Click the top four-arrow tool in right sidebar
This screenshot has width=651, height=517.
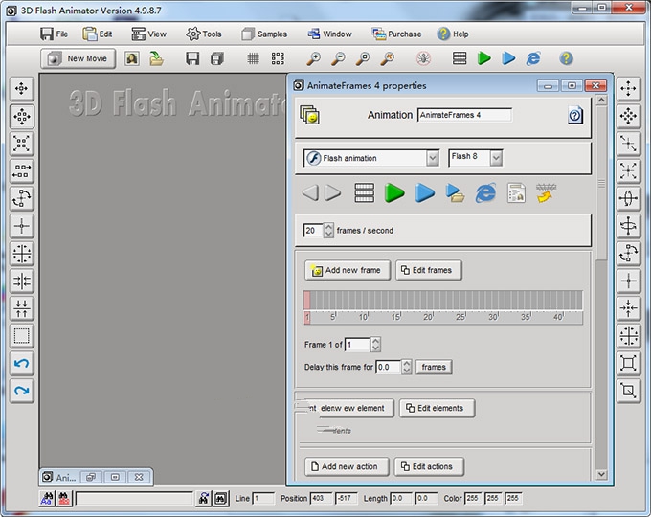(x=628, y=88)
